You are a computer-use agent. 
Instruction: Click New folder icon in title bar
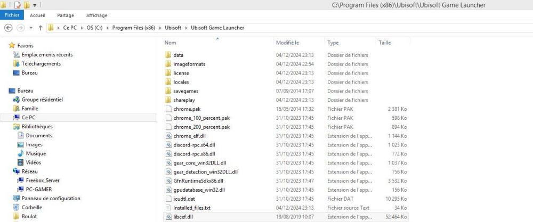(27, 5)
